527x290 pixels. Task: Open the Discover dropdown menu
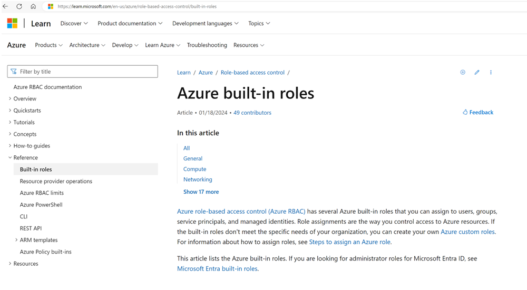click(x=74, y=23)
